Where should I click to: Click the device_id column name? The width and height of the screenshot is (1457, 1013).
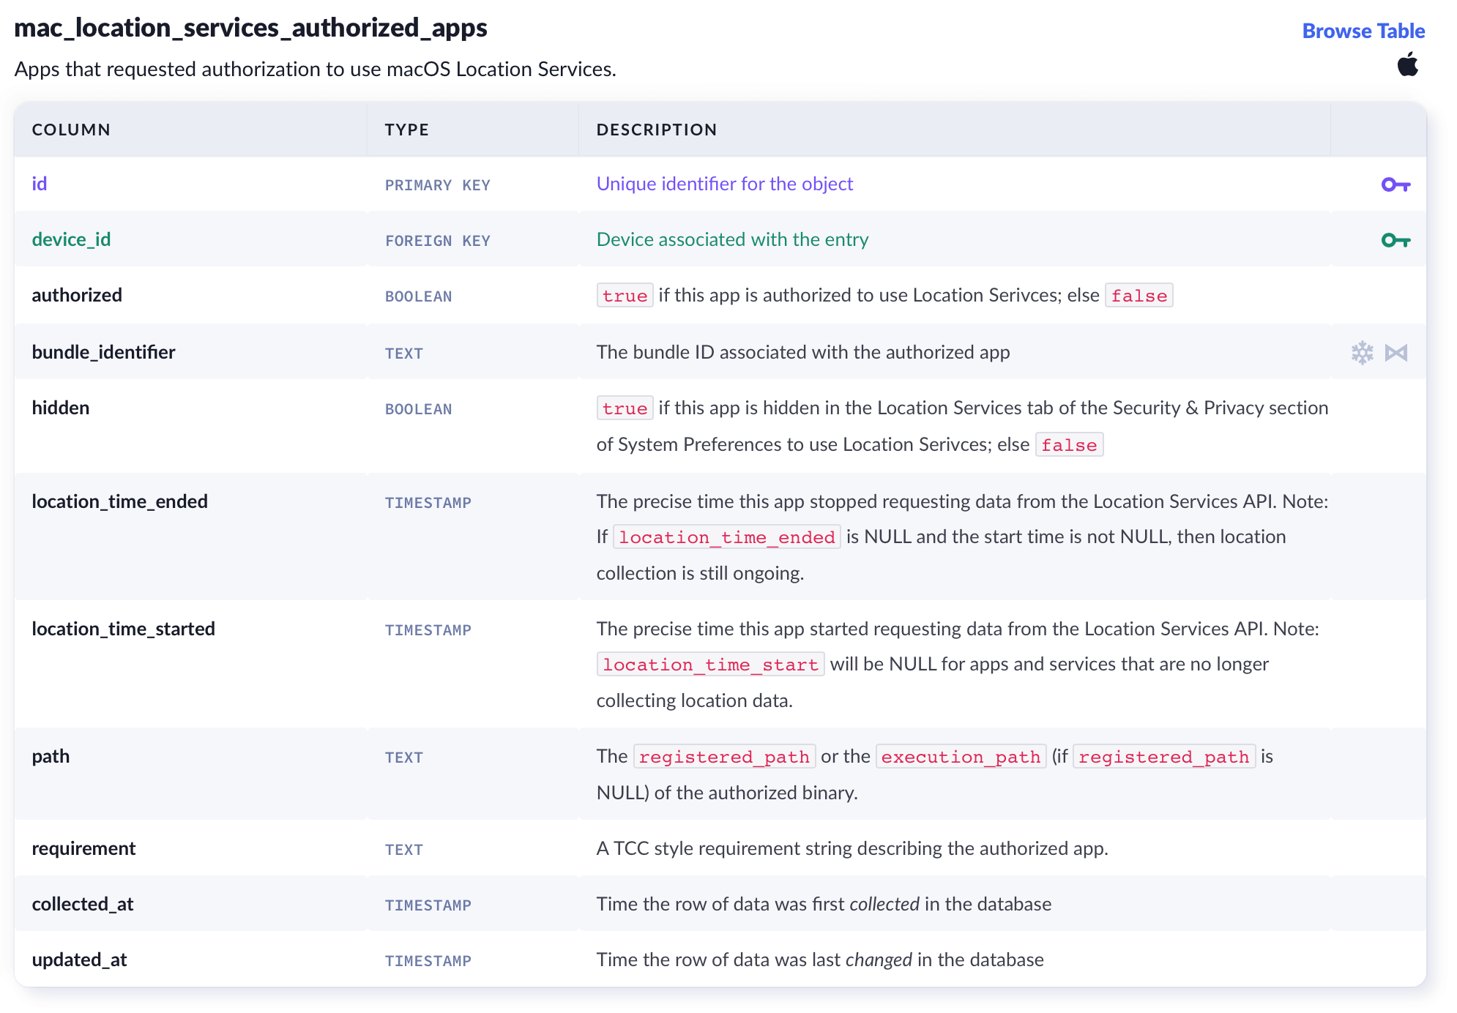(71, 239)
